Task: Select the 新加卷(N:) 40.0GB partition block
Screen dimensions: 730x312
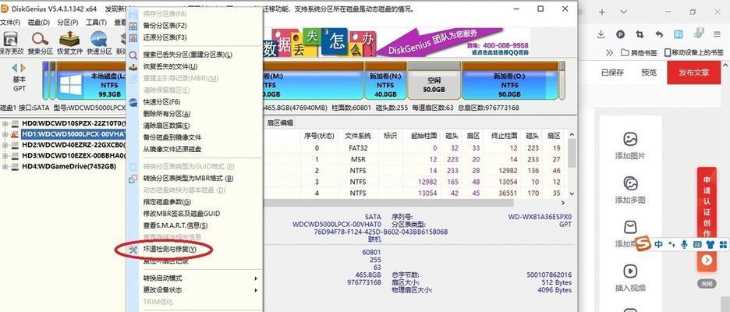Action: [385, 80]
